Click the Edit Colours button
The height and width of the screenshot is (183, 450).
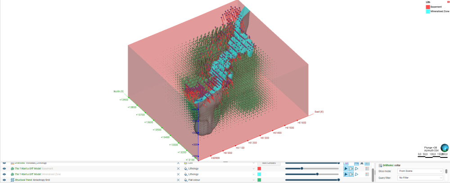pos(269,163)
